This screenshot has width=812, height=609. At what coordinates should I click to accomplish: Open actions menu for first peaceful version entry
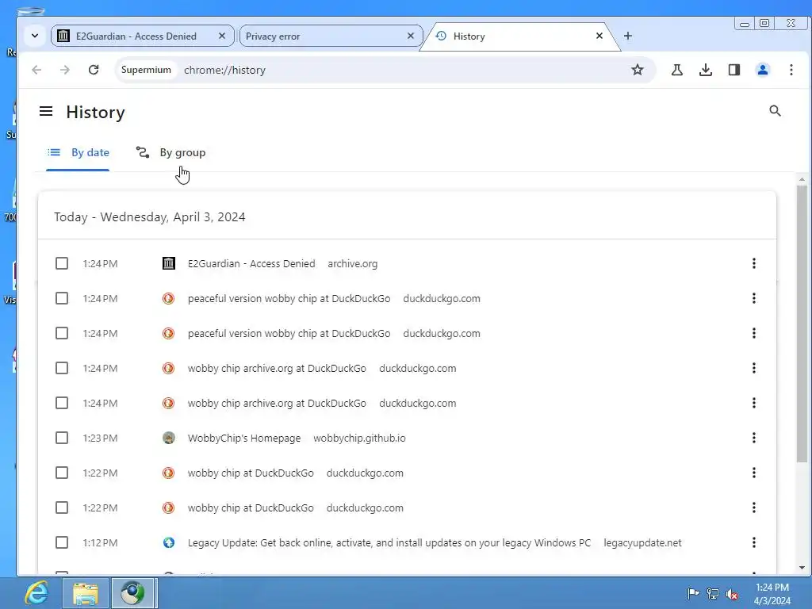click(x=754, y=298)
